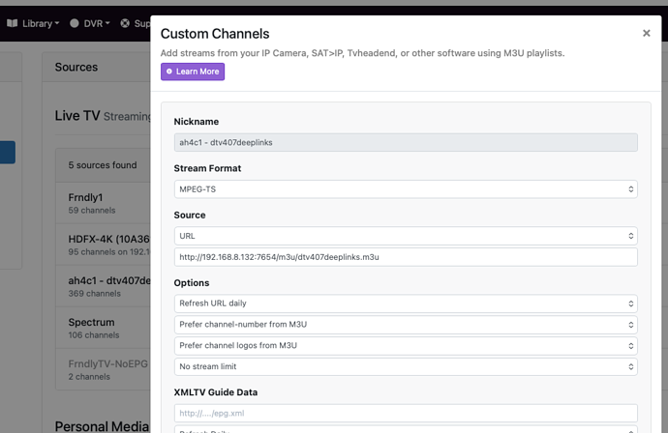Viewport: 668px width, 433px height.
Task: Click the blue button at left edge
Action: coord(8,153)
